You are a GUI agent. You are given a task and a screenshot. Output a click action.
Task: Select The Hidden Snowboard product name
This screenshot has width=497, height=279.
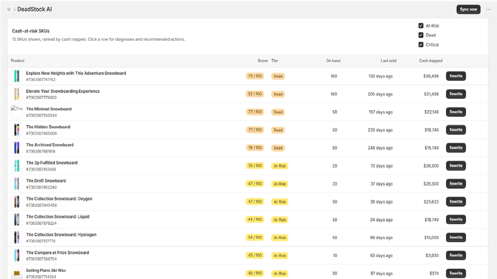click(48, 127)
